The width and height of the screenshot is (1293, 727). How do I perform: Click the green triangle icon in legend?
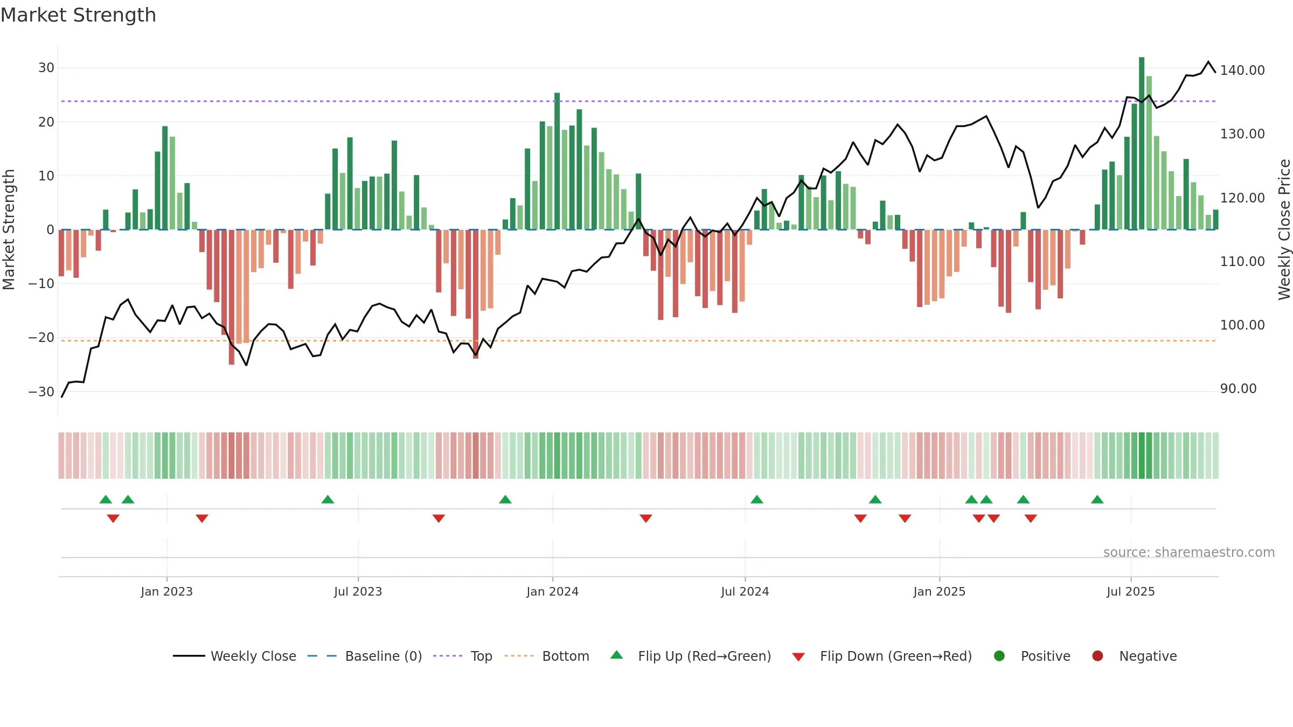617,655
